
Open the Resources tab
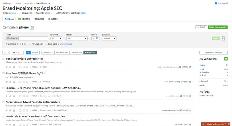[39, 19]
